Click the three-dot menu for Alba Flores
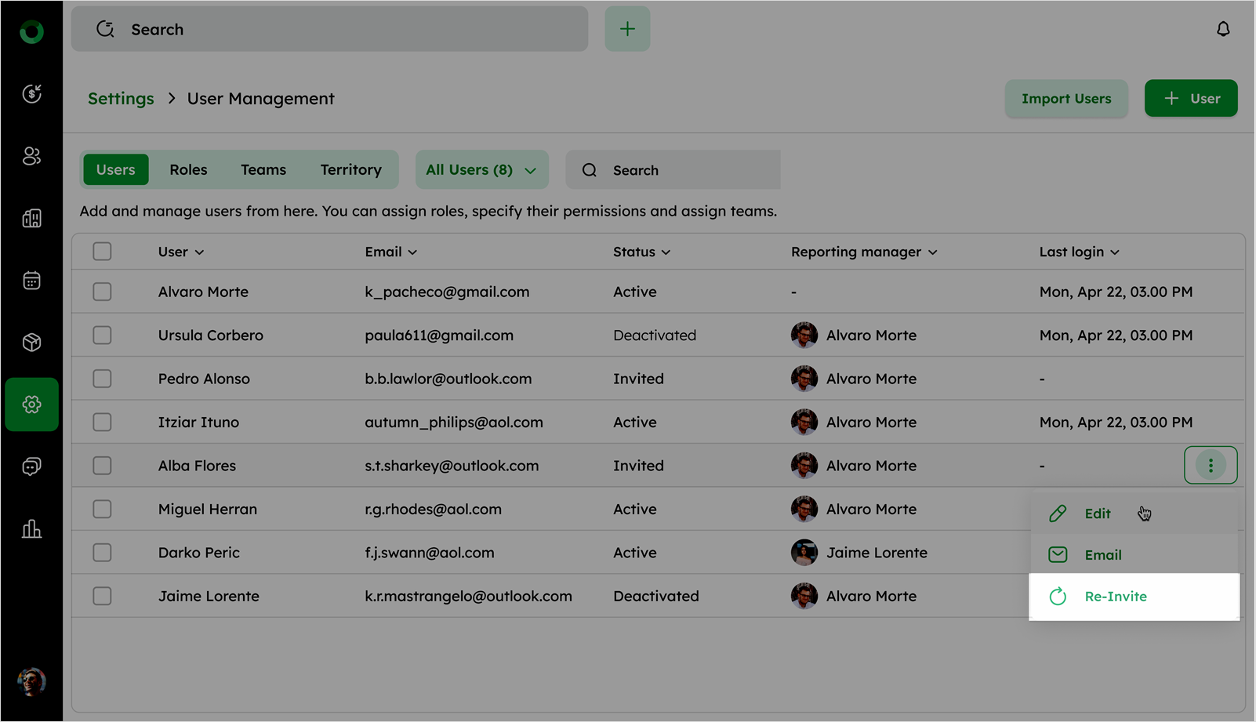Viewport: 1256px width, 722px height. (1211, 466)
